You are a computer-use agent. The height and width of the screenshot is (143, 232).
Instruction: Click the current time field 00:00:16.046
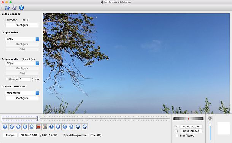[x=29, y=135]
